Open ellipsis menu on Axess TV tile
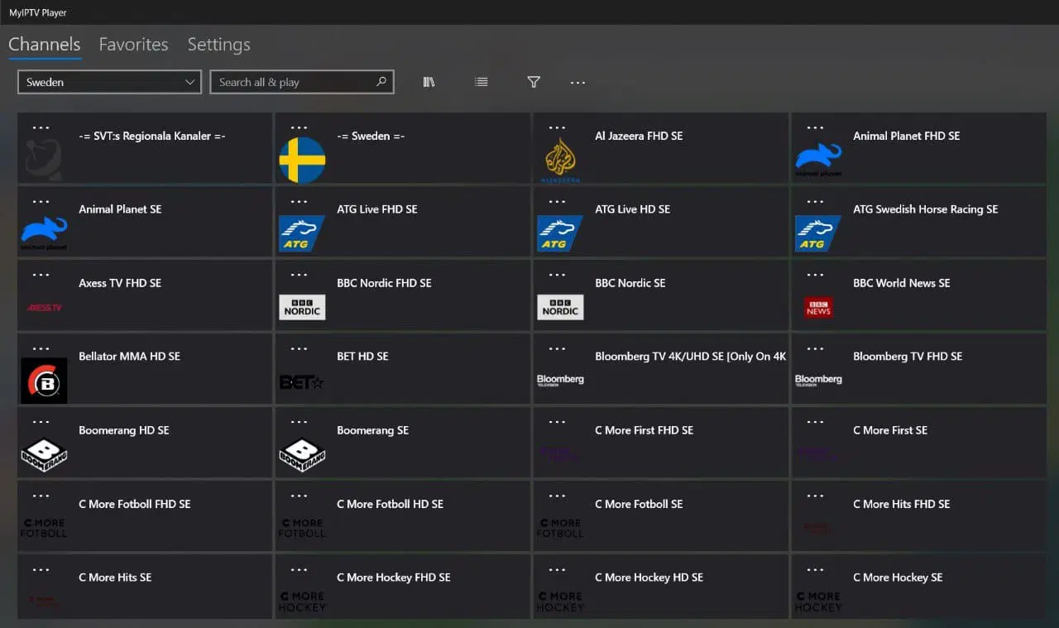Image resolution: width=1059 pixels, height=628 pixels. coord(41,275)
